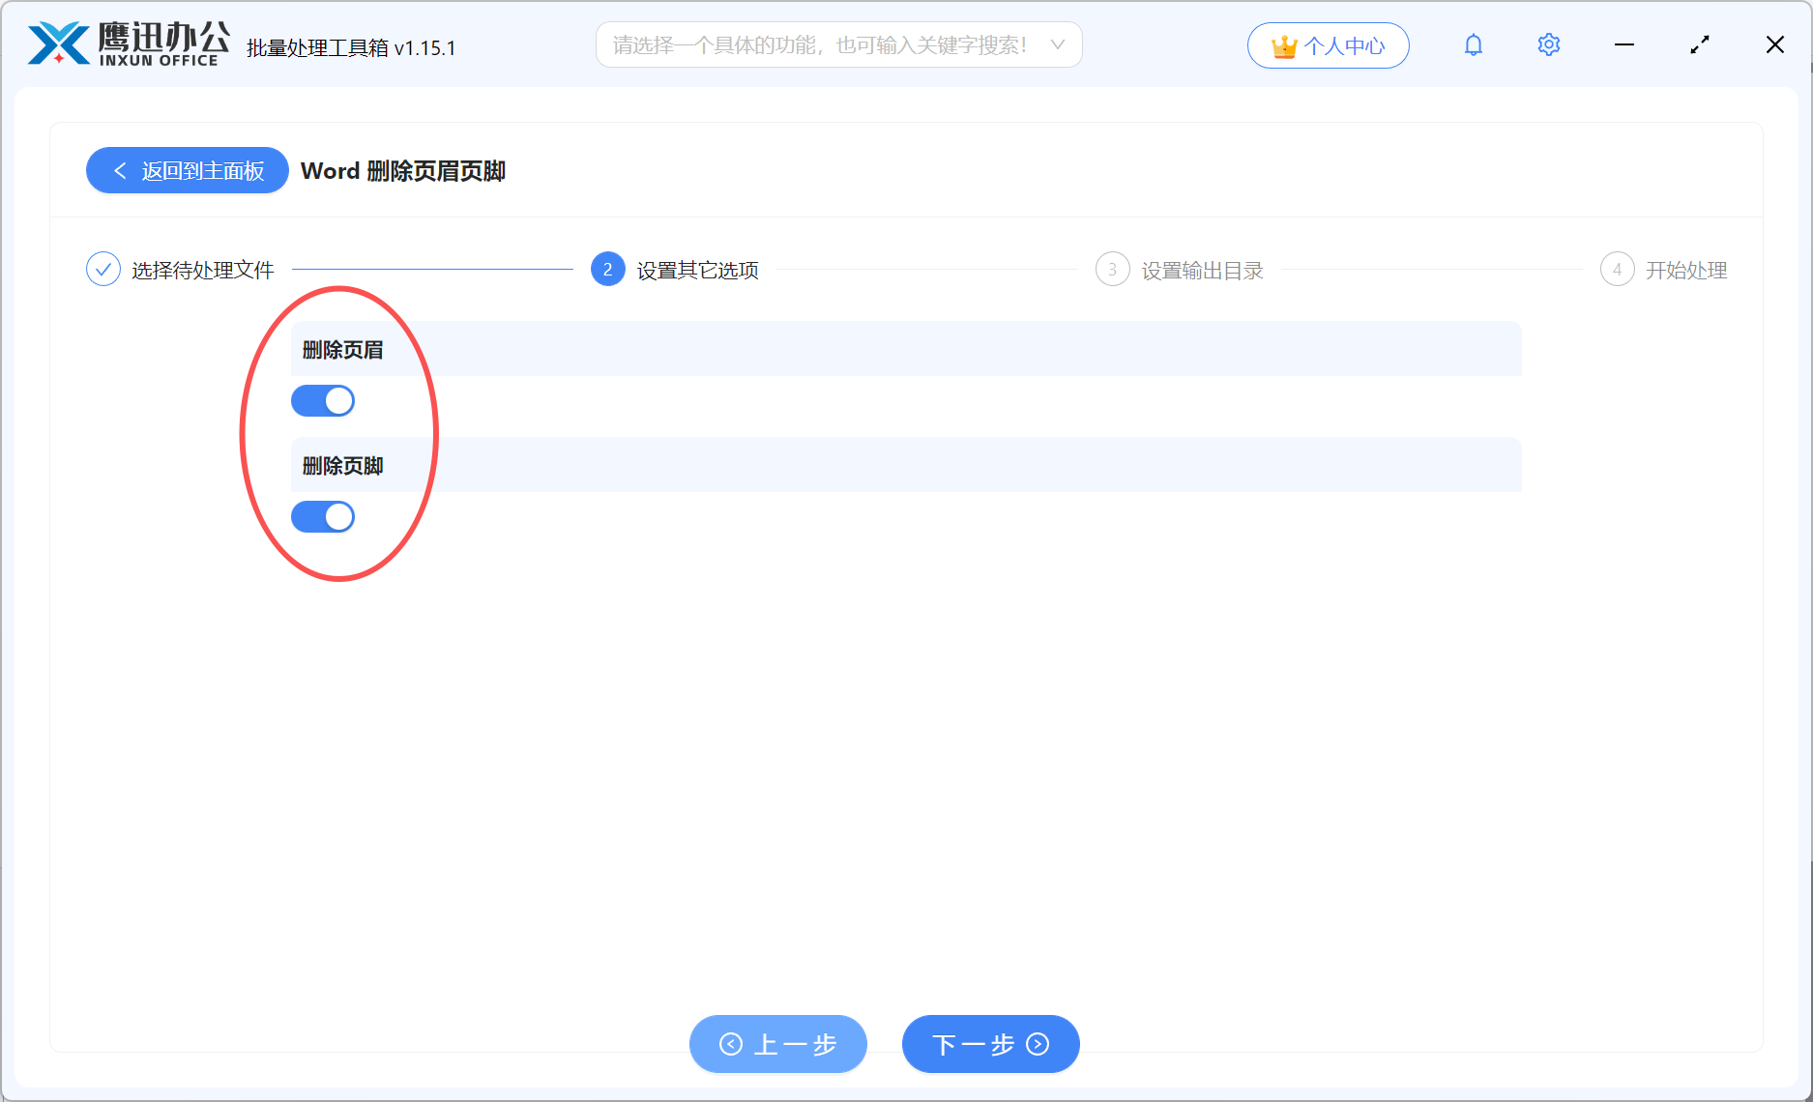Toggle the 删除页脚 switch
The image size is (1813, 1102).
click(323, 516)
